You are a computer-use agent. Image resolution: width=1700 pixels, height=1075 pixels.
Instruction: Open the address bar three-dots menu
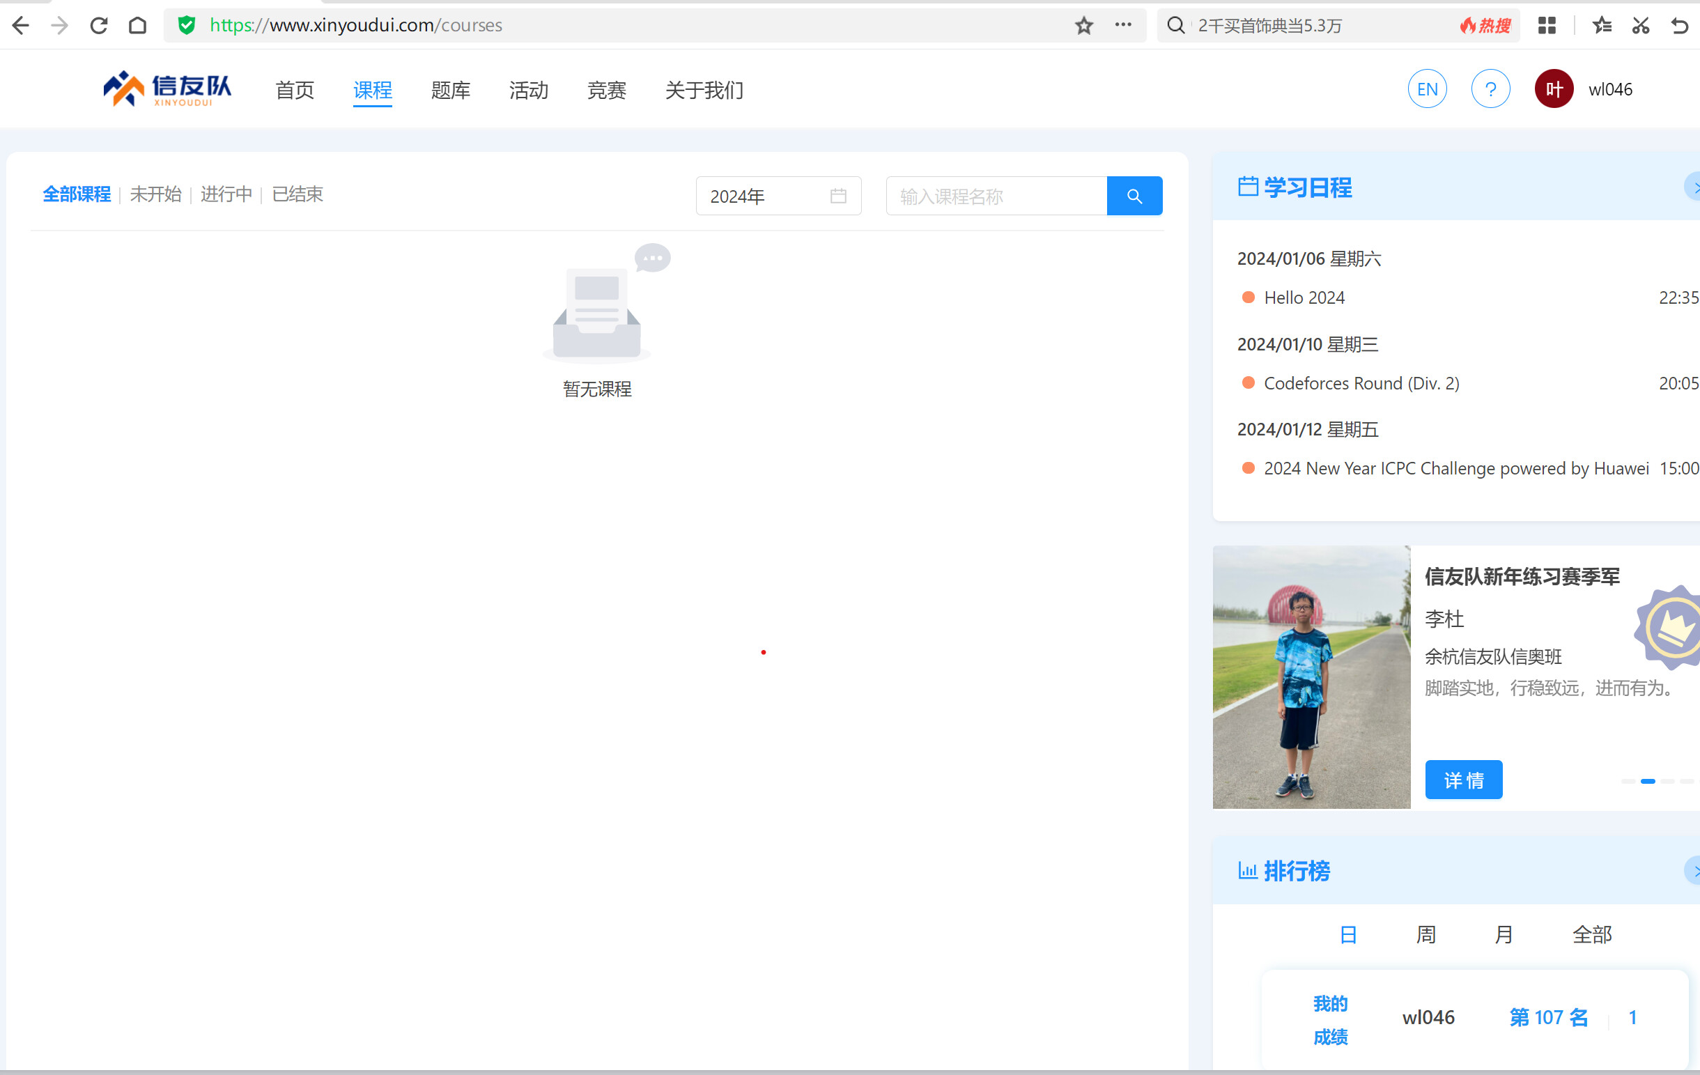[1123, 25]
